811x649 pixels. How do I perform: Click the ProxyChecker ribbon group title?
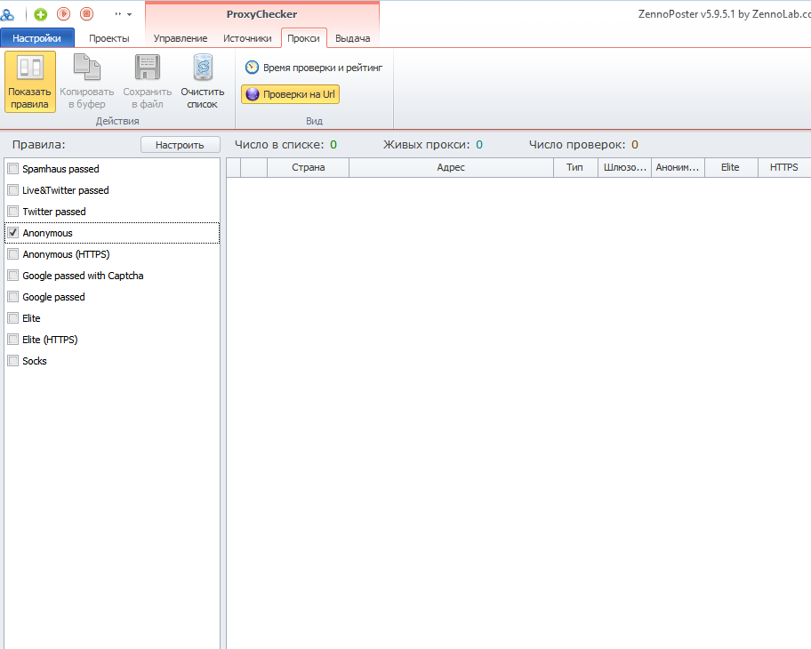coord(261,14)
